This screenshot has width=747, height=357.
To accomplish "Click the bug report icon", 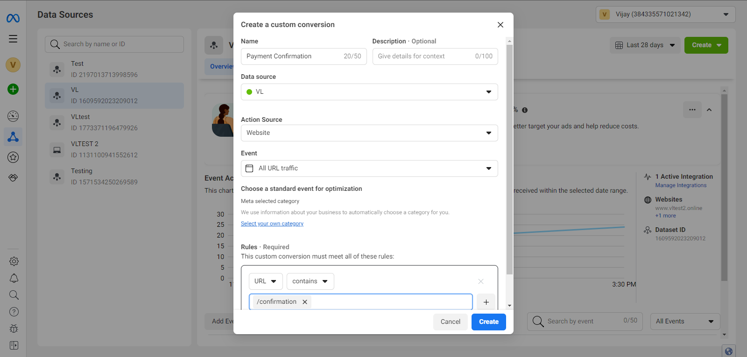I will (14, 329).
